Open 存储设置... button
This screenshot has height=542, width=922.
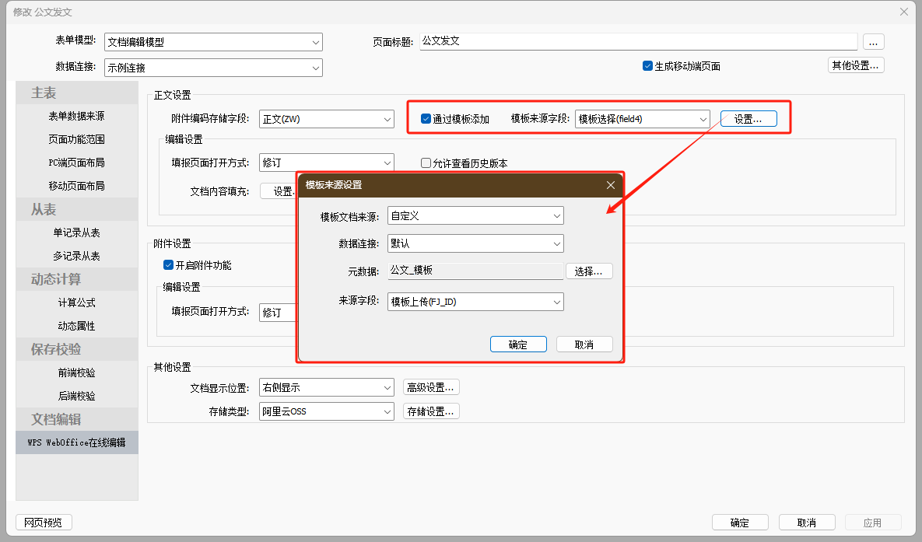pos(431,411)
